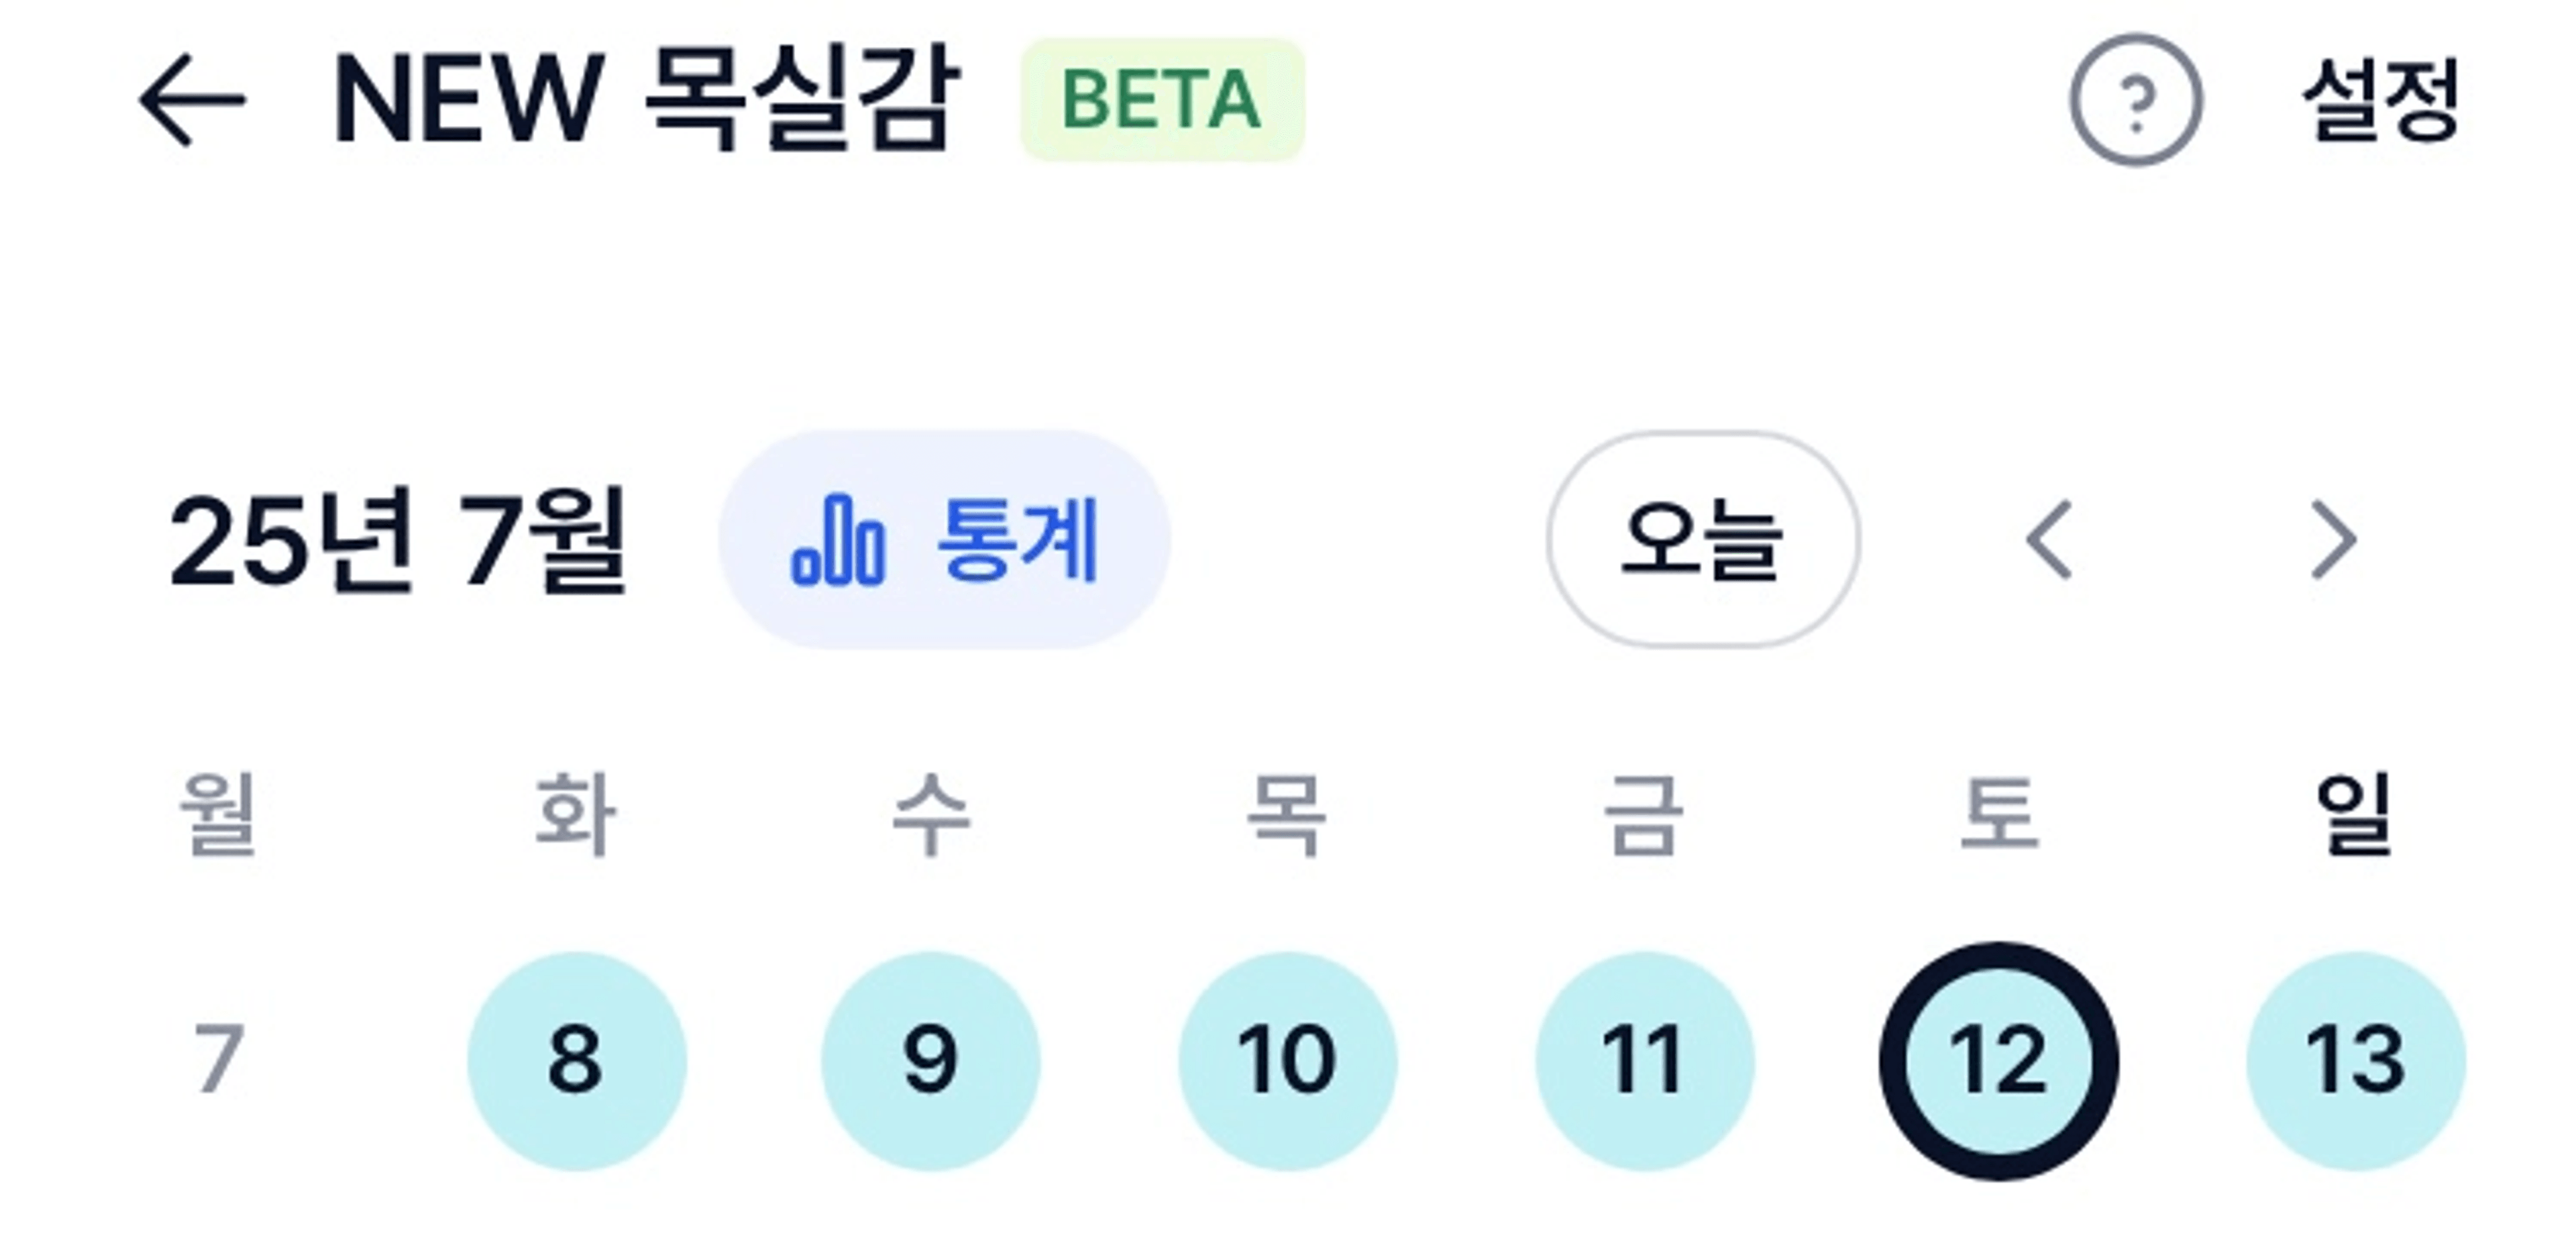Viewport: 2576px width, 1243px height.
Task: Select date 13 in the calendar
Action: click(2356, 1061)
